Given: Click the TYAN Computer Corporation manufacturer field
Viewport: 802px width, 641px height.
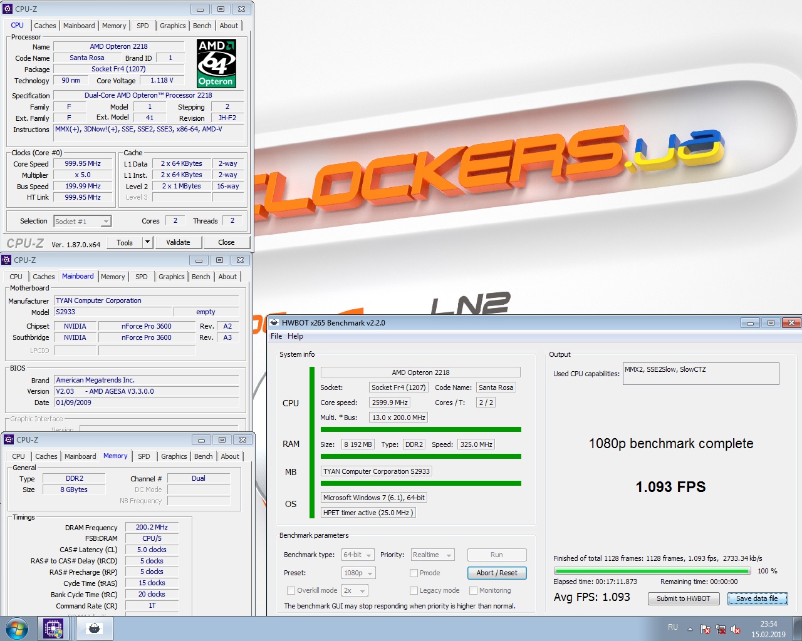Looking at the screenshot, I should tap(147, 300).
